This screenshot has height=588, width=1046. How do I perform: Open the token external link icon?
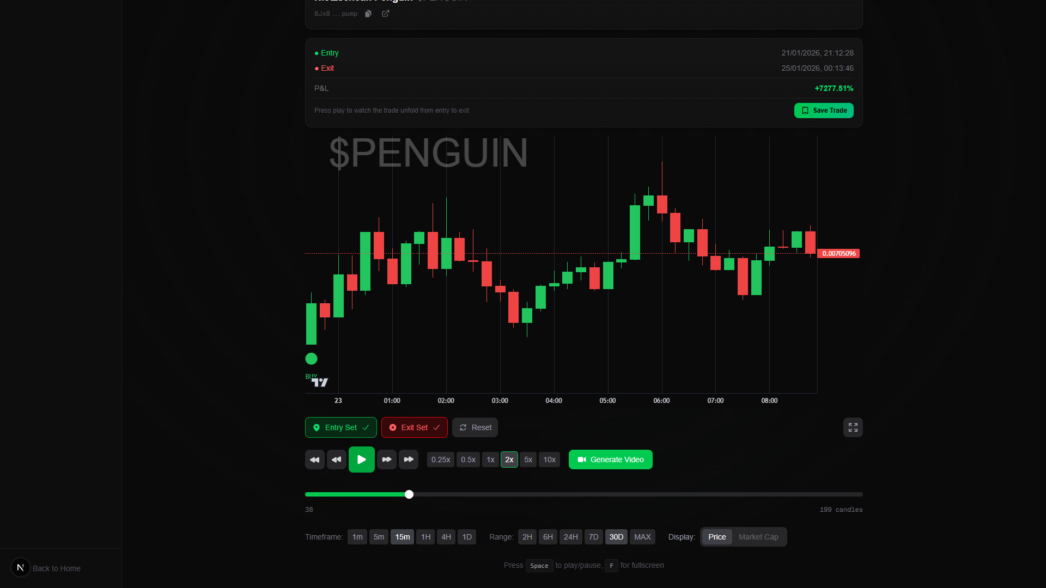(x=386, y=14)
